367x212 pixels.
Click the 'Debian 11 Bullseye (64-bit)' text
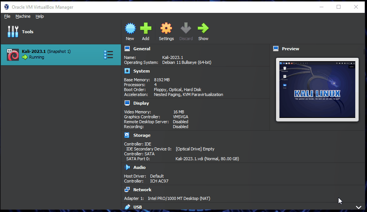click(x=187, y=62)
